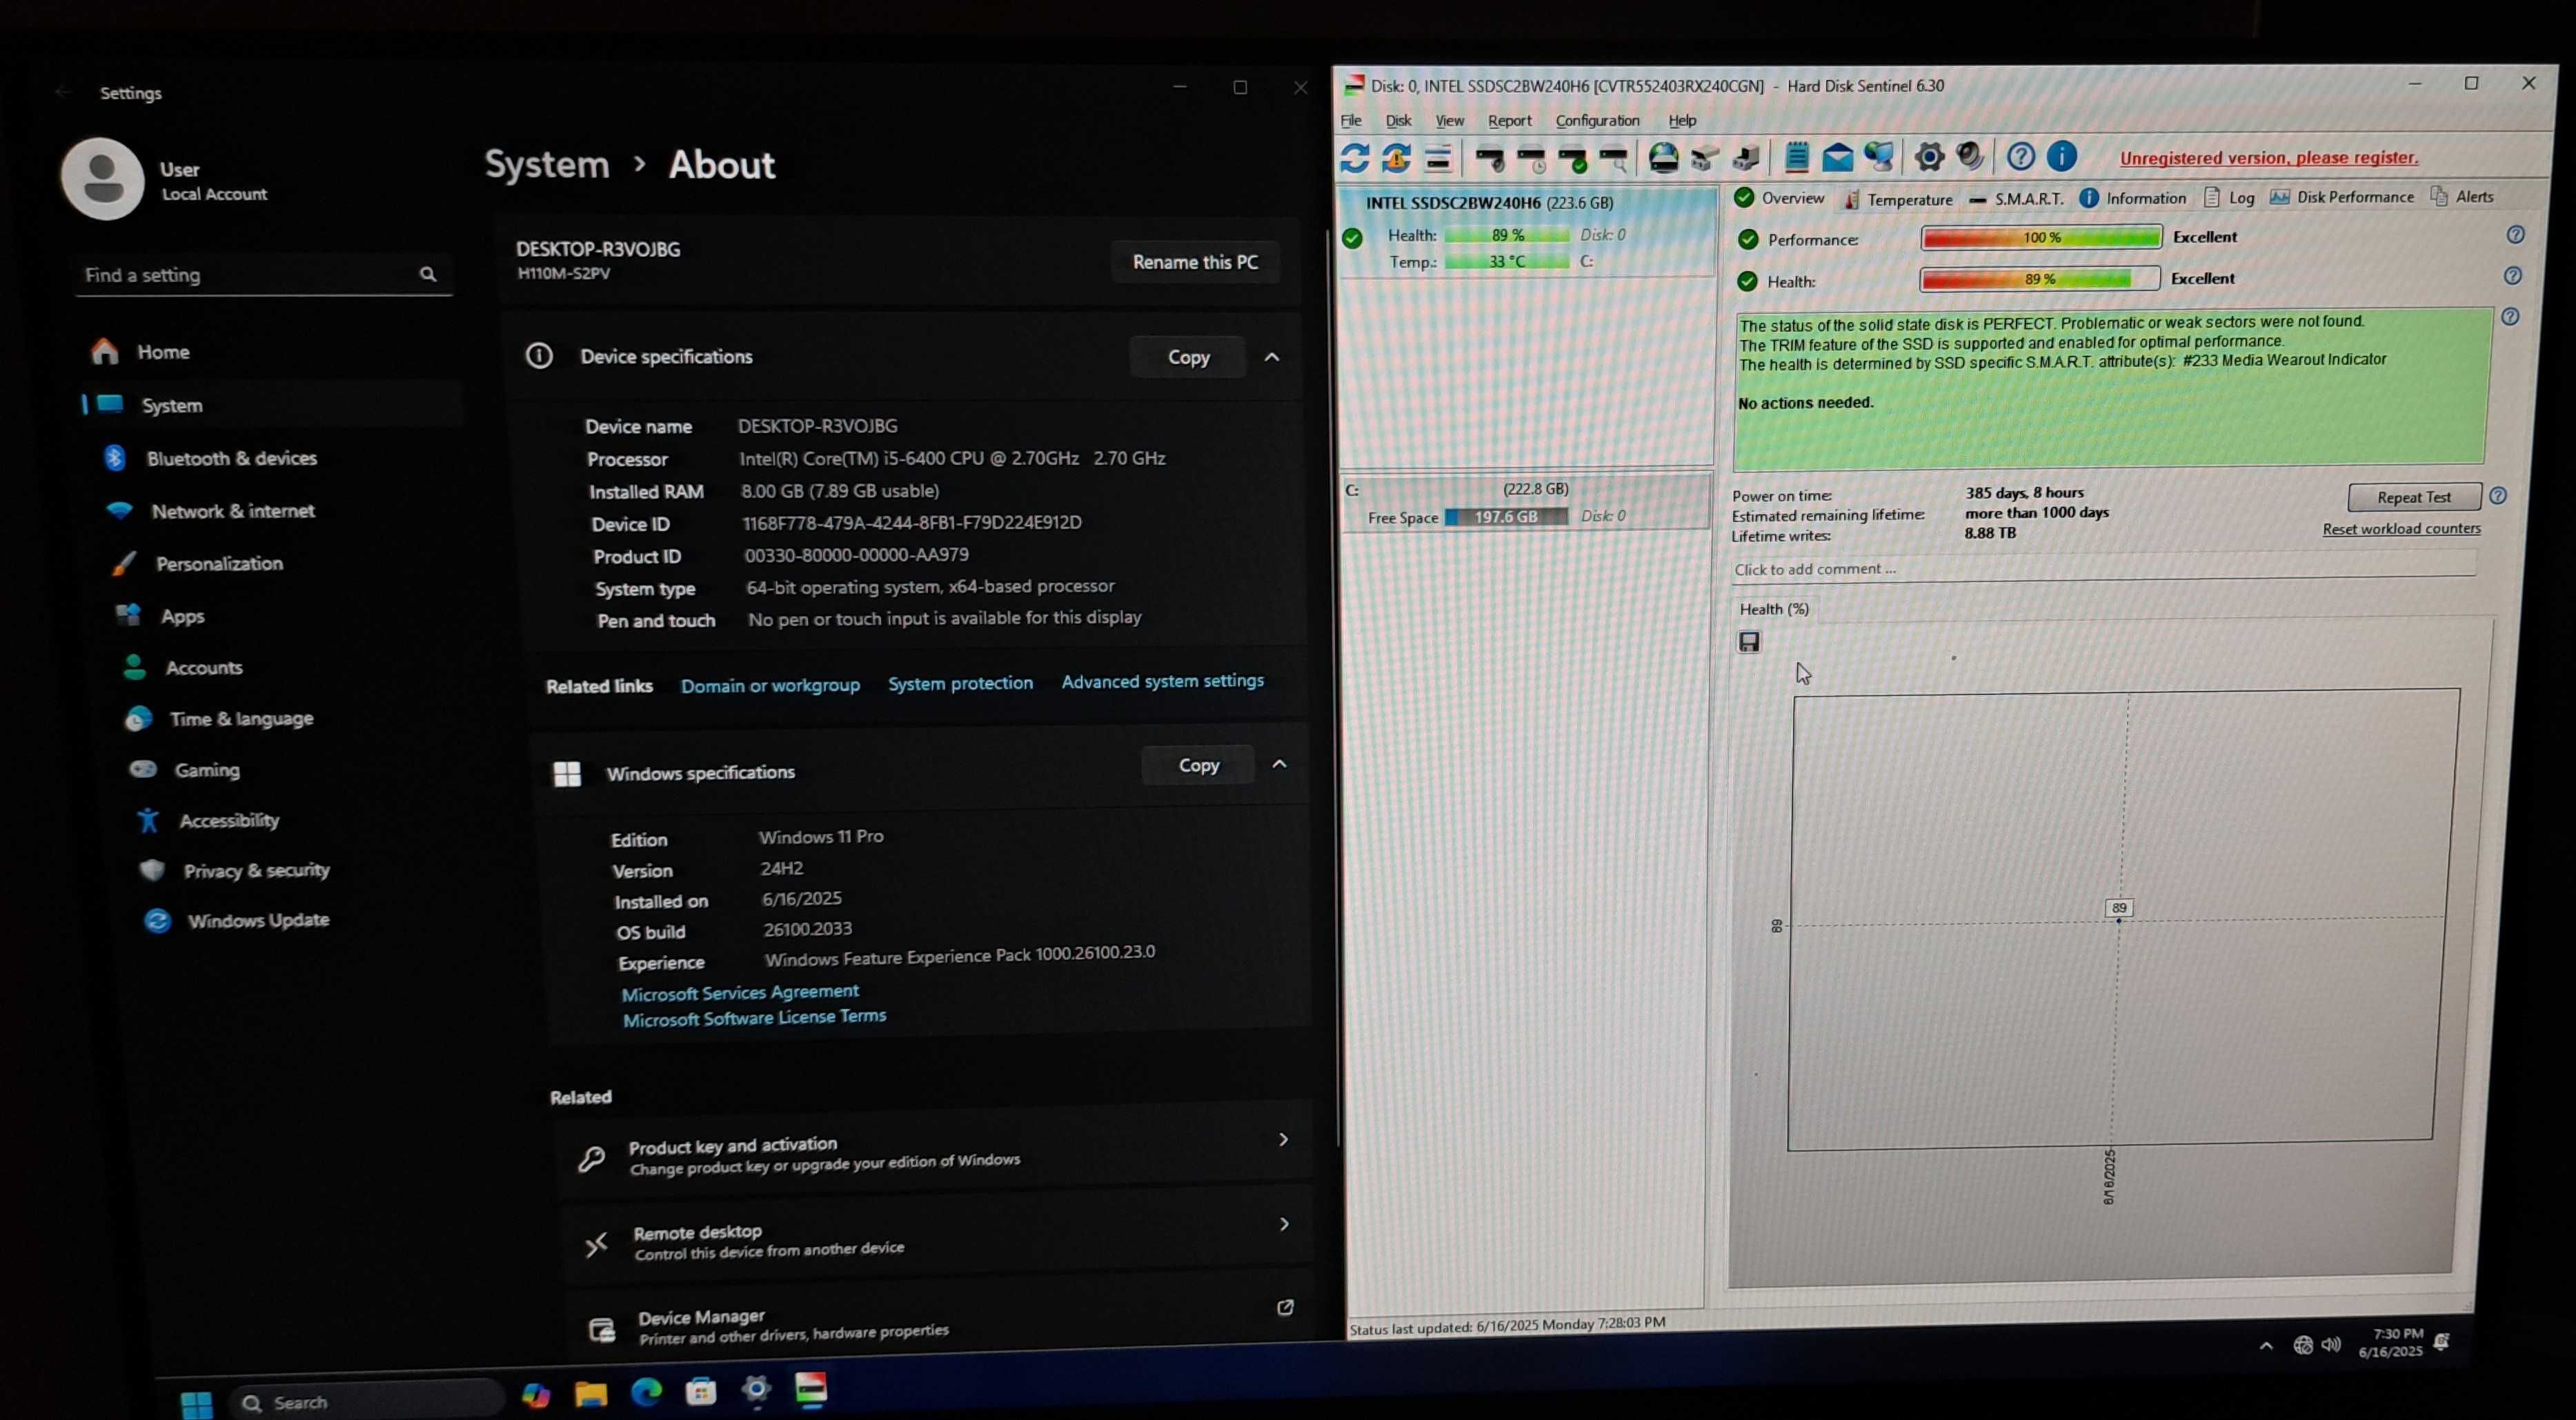This screenshot has height=1420, width=2576.
Task: Open the Report menu
Action: click(1509, 120)
